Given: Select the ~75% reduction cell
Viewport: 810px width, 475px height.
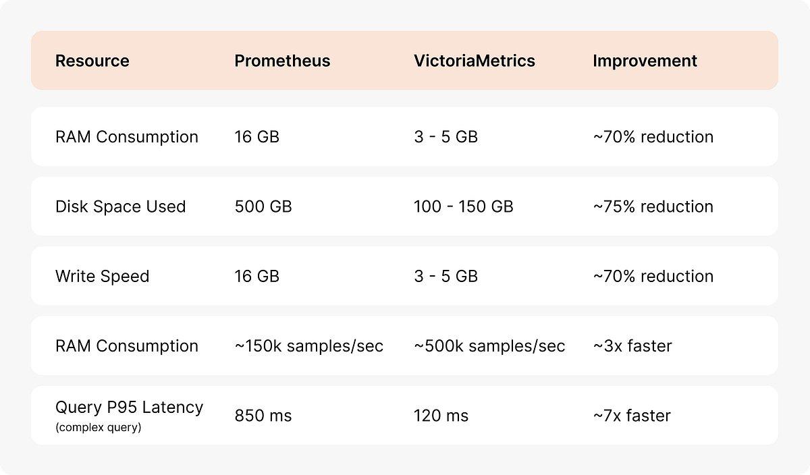Looking at the screenshot, I should (x=653, y=206).
